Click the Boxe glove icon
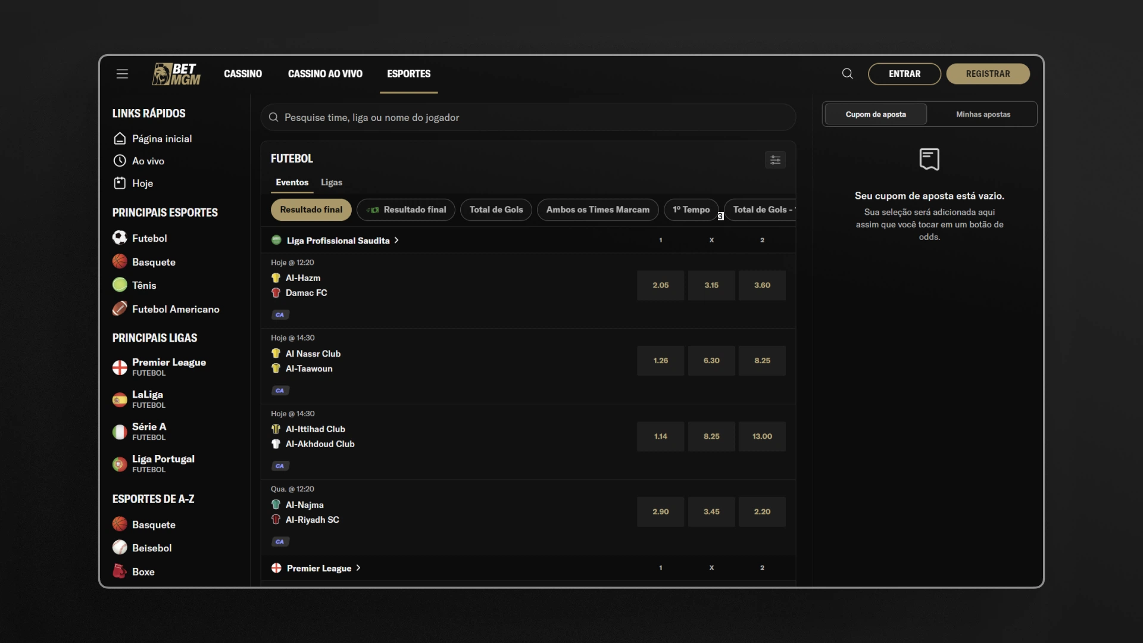The height and width of the screenshot is (643, 1143). click(120, 571)
